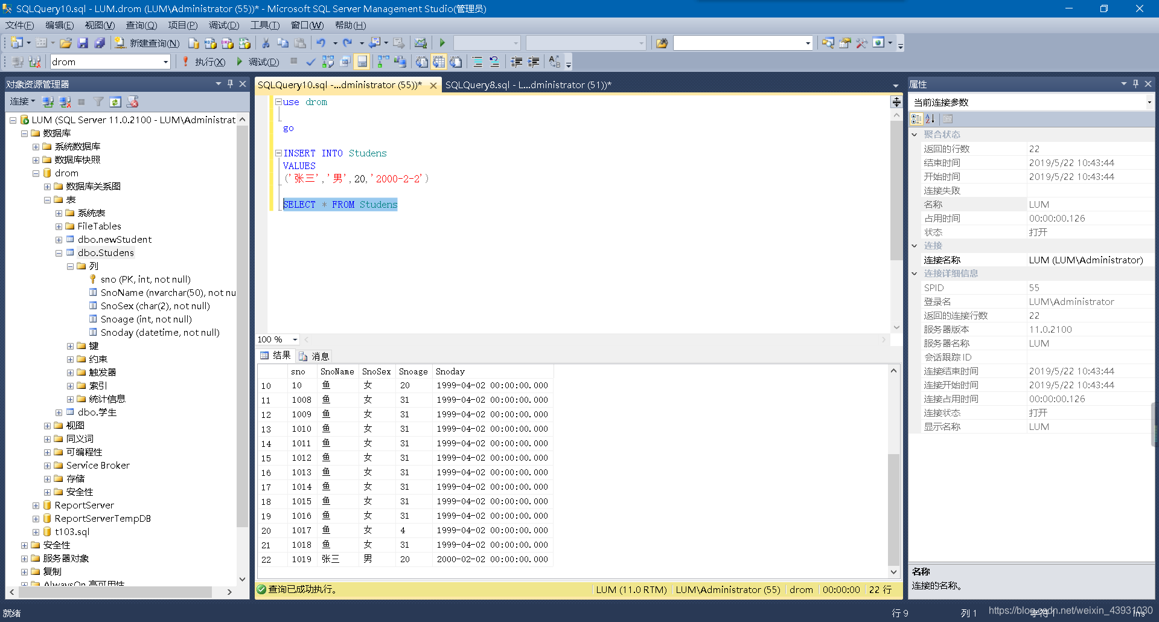Collapse the 聚合状态 property group
The height and width of the screenshot is (622, 1159).
914,135
